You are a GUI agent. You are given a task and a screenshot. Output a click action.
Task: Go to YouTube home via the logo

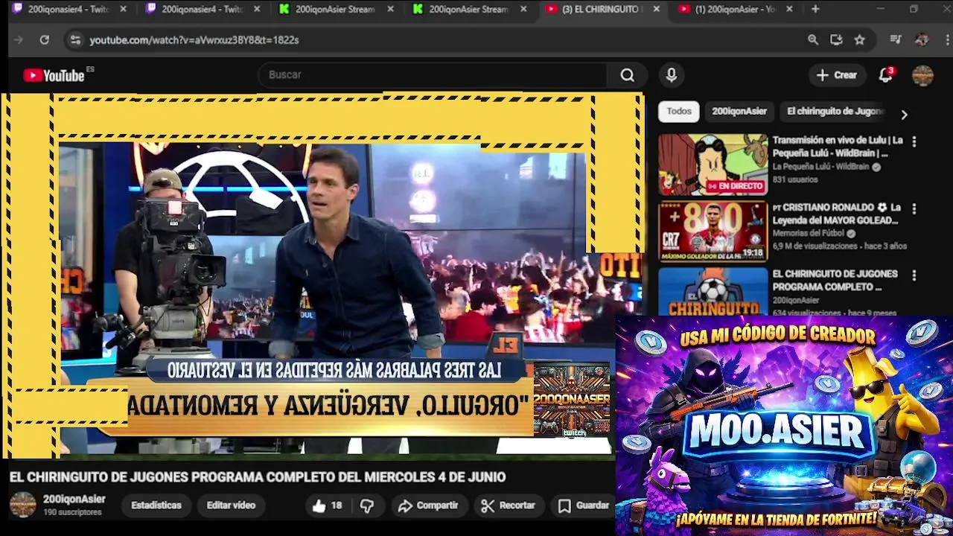click(54, 75)
